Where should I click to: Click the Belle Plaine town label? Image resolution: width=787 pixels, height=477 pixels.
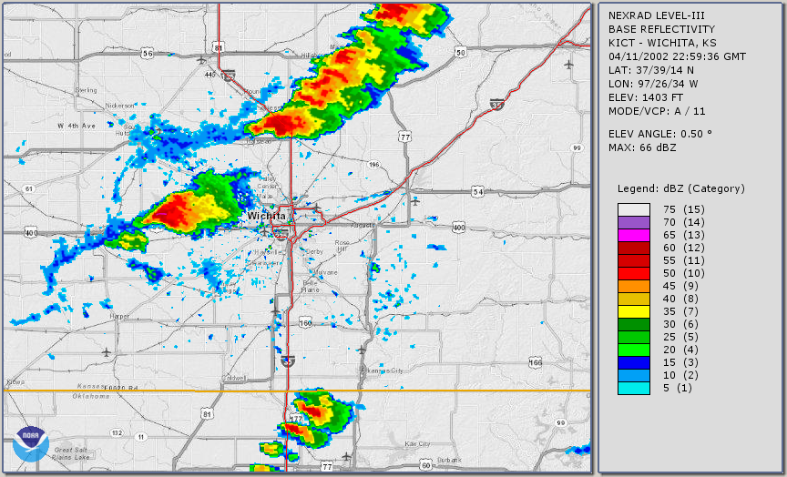pyautogui.click(x=311, y=287)
